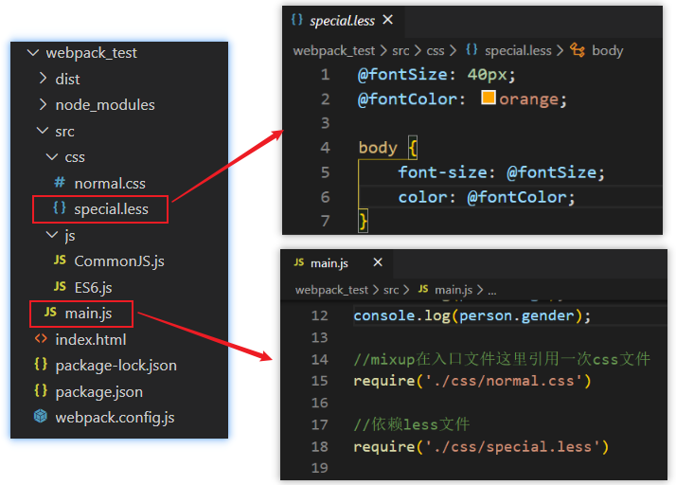Close the main.js editor tab
The width and height of the screenshot is (676, 485).
[377, 262]
